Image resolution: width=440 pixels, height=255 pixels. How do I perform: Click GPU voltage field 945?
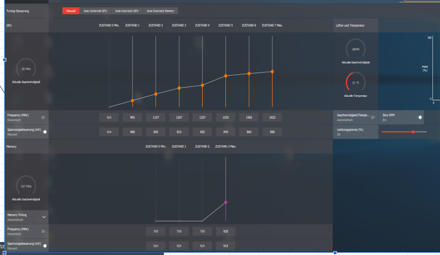click(226, 132)
